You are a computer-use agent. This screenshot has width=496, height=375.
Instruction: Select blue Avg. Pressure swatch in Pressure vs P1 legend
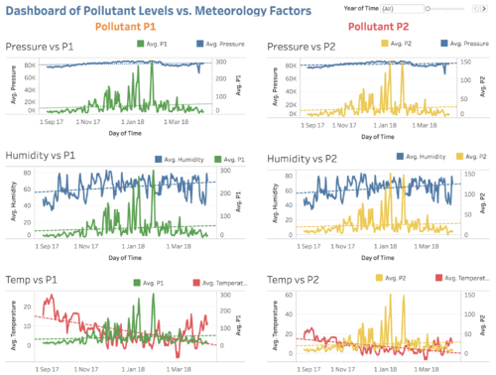(x=199, y=44)
